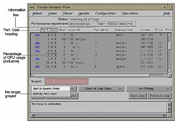Click the loop list horizontal scrollbar thumb

(x=92, y=75)
